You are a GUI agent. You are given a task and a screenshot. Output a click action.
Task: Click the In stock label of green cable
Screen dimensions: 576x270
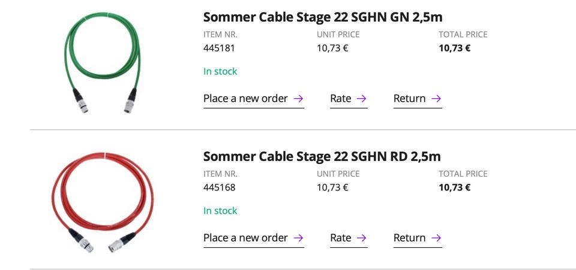click(x=220, y=71)
